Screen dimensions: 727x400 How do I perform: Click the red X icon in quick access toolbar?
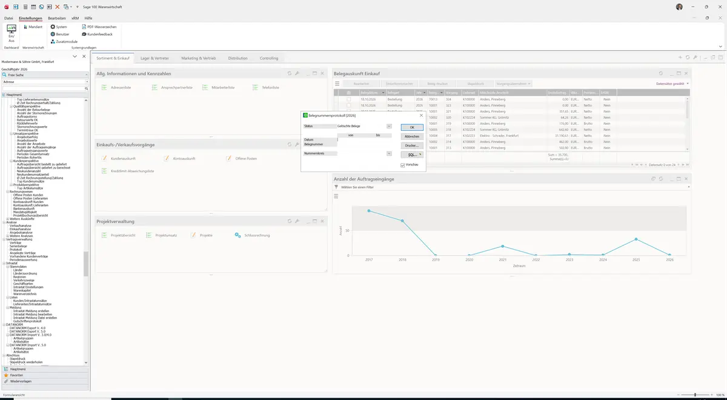[x=58, y=7]
